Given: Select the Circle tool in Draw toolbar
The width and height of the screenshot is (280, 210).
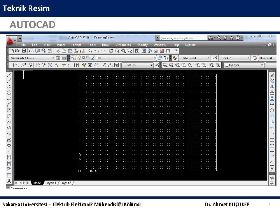Looking at the screenshot, I should click(9, 110).
